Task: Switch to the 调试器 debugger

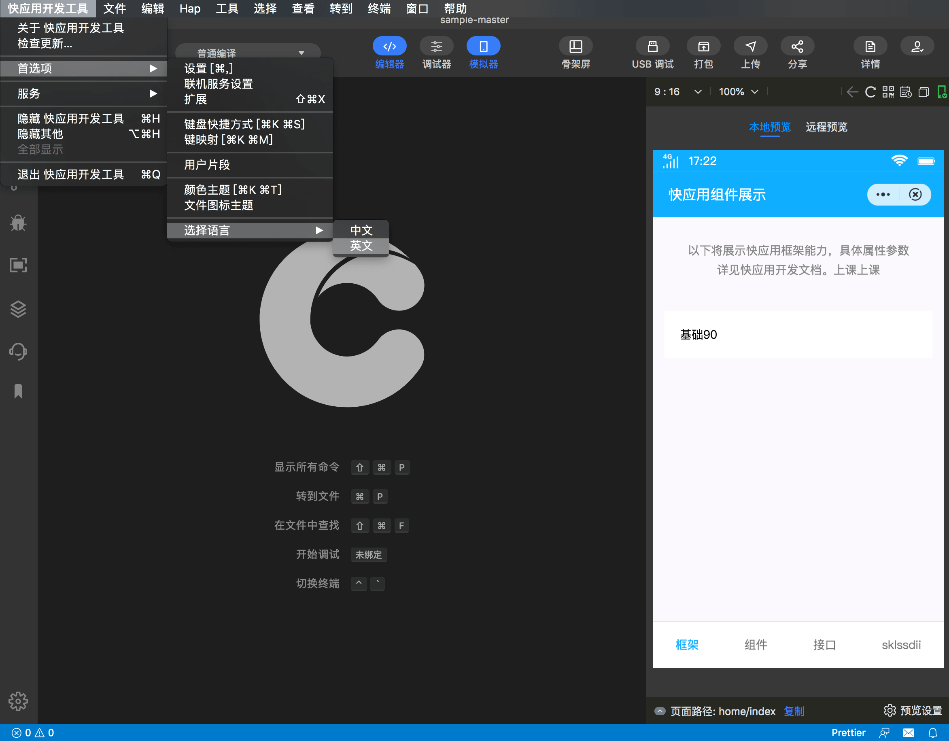Action: pyautogui.click(x=436, y=53)
